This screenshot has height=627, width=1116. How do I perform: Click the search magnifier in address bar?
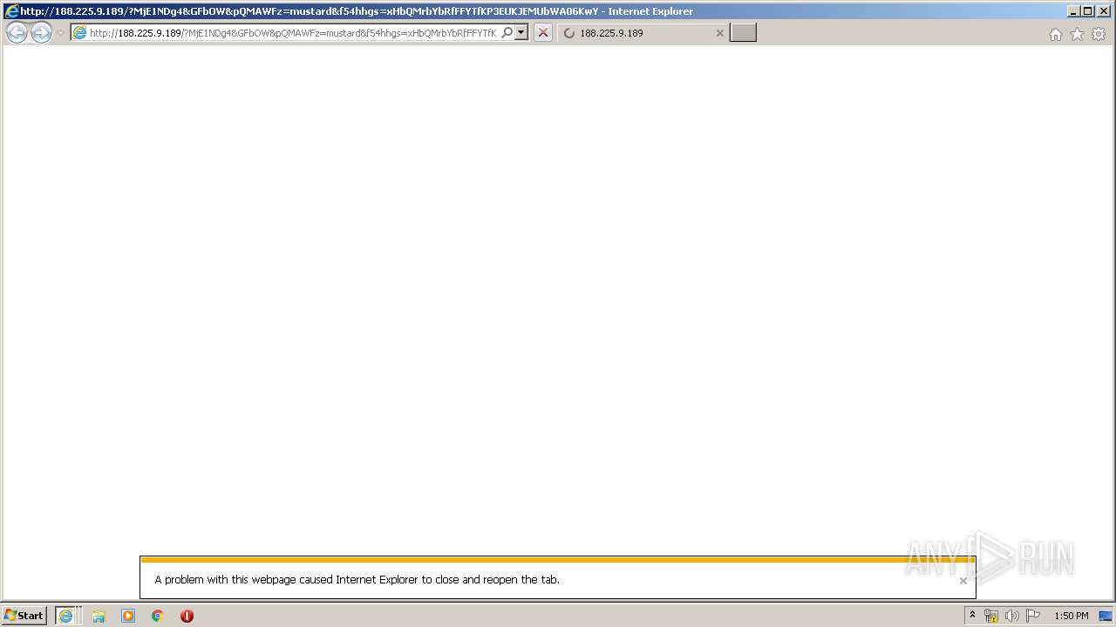[507, 33]
